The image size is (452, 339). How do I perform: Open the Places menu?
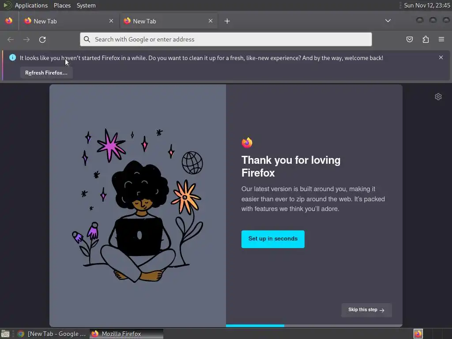[x=62, y=5]
